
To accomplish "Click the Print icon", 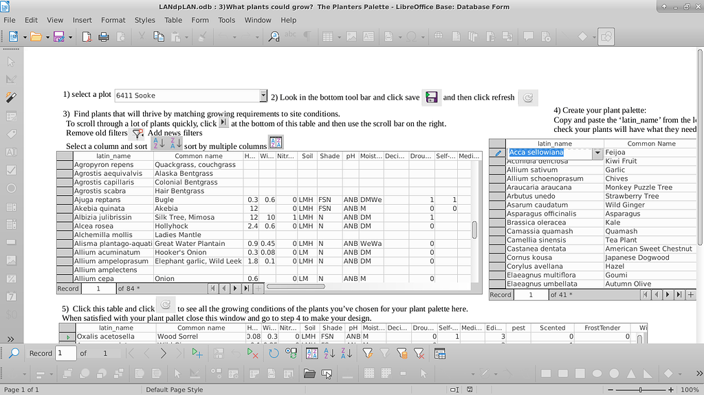I will pos(104,37).
